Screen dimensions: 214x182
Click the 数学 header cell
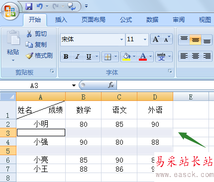pyautogui.click(x=84, y=110)
